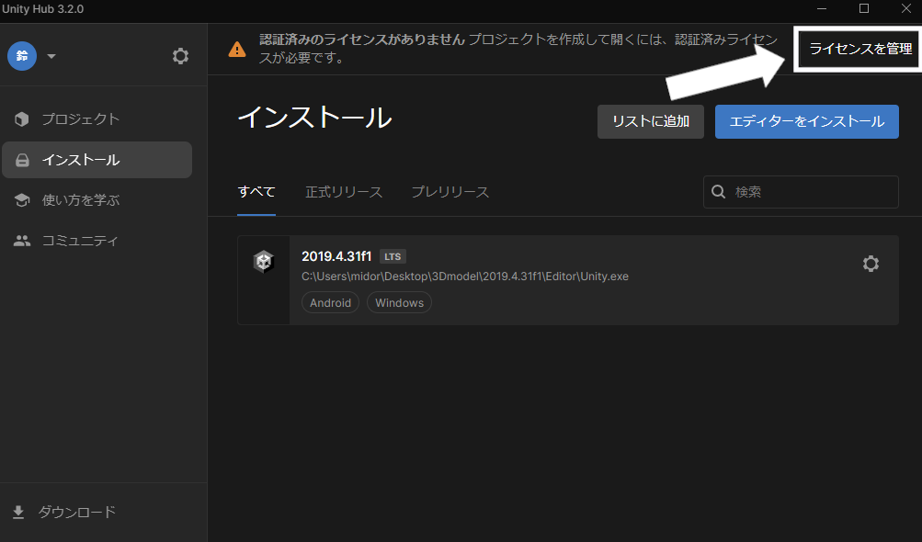Click the Unity.exe install path
The height and width of the screenshot is (542, 922).
(465, 277)
